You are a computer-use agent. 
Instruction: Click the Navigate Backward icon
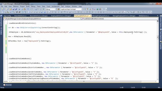click(x=36, y=9)
